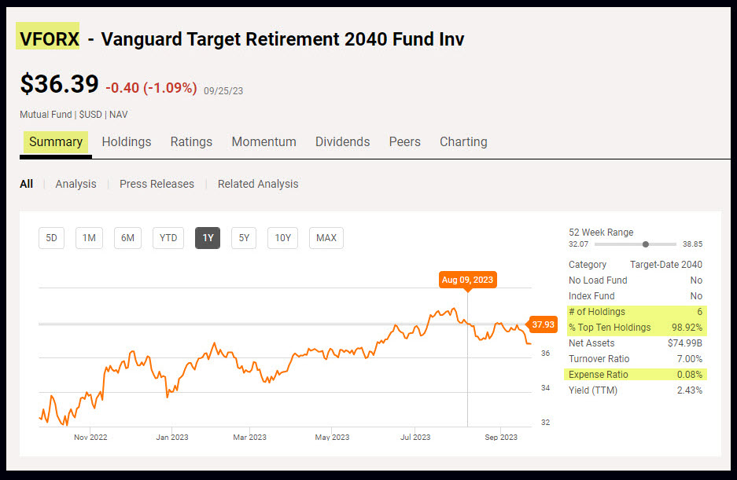
Task: Choose the 6M chart range
Action: click(x=127, y=238)
